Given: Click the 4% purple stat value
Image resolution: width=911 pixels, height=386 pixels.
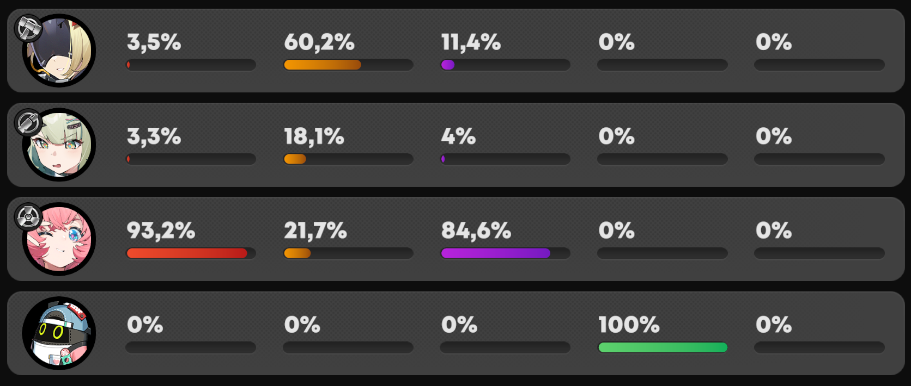Looking at the screenshot, I should [458, 136].
